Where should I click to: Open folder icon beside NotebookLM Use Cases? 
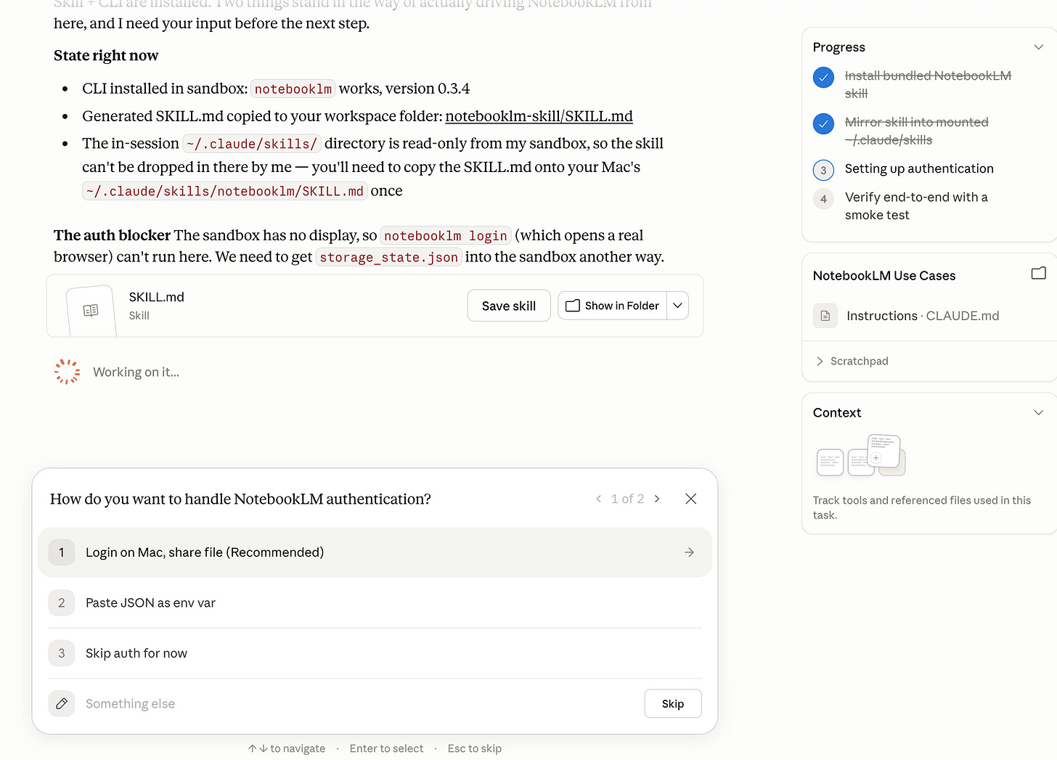tap(1039, 274)
